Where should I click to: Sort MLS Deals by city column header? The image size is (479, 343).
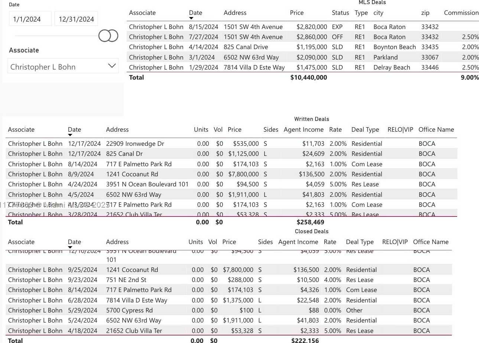point(378,13)
